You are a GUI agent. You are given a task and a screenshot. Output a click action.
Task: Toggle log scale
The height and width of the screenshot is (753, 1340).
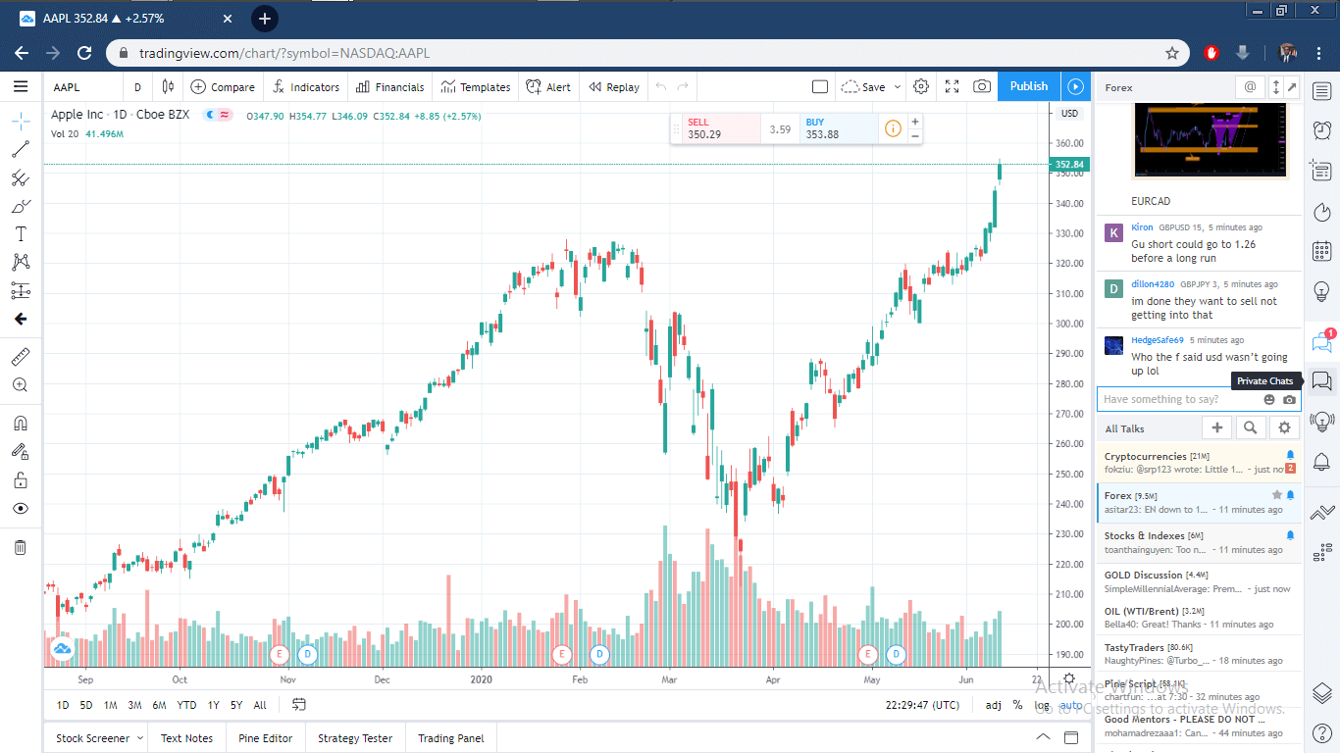click(1042, 705)
